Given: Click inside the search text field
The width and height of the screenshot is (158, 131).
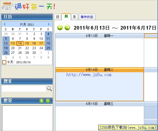Looking at the screenshot, I should [x=24, y=89].
